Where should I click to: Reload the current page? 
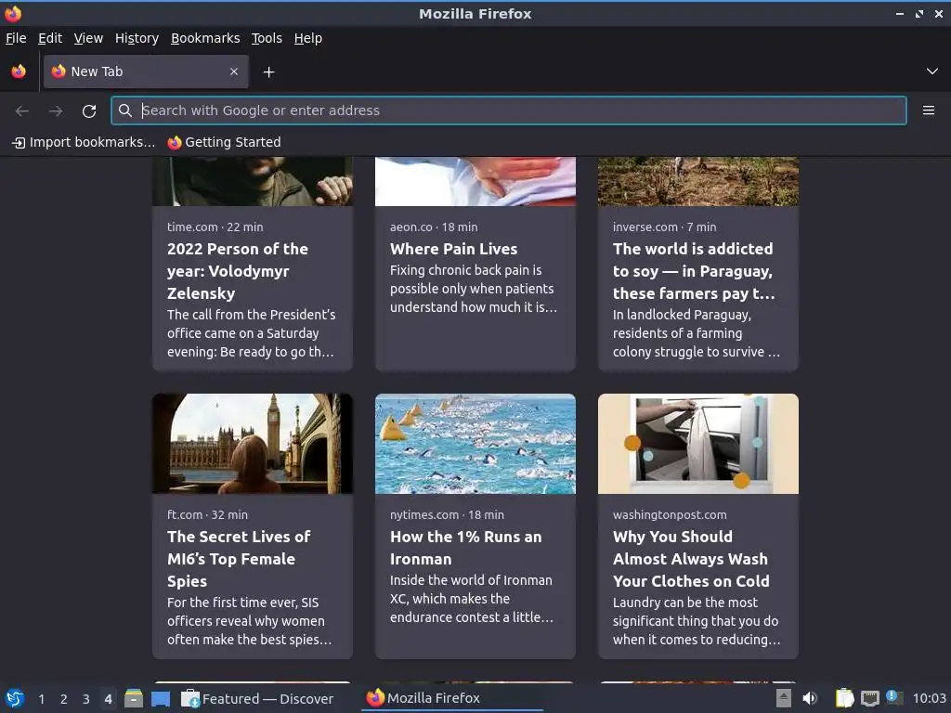(89, 111)
